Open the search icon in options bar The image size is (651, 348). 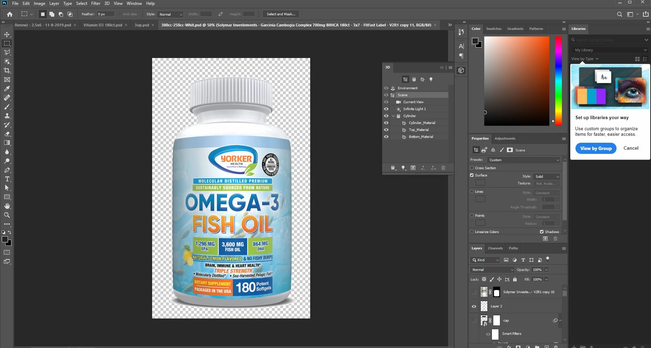[619, 14]
